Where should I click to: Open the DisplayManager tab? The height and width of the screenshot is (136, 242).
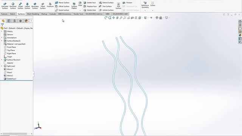coord(26,21)
